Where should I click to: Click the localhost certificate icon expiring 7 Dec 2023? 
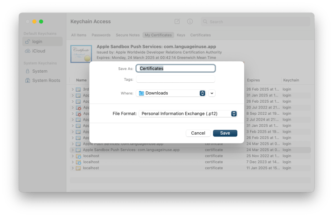tap(79, 162)
